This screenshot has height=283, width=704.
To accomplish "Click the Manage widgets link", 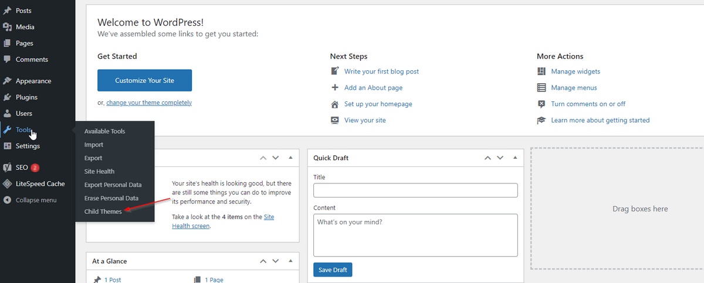I will pyautogui.click(x=576, y=71).
